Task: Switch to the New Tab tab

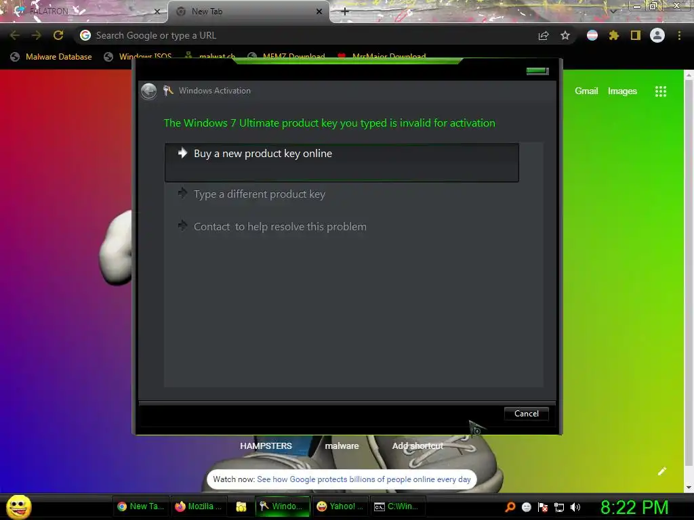Action: click(249, 12)
